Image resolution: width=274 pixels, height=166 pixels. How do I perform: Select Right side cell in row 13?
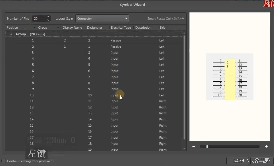coord(163,113)
